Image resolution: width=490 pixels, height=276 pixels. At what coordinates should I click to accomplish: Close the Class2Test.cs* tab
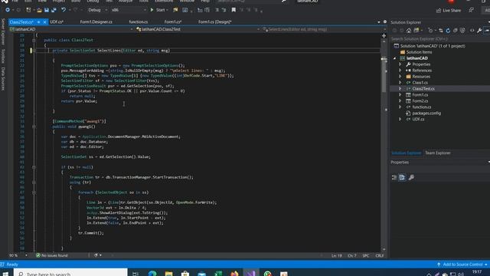(x=44, y=22)
